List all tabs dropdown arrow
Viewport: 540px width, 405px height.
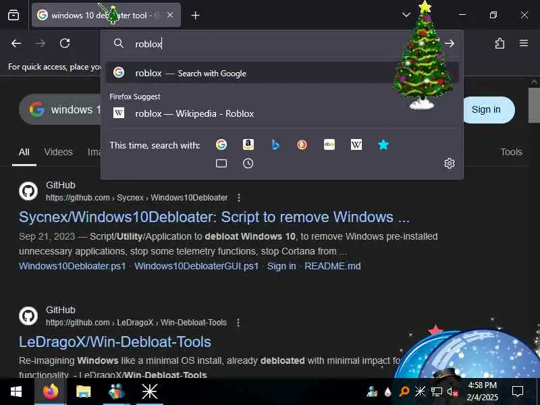pyautogui.click(x=406, y=15)
